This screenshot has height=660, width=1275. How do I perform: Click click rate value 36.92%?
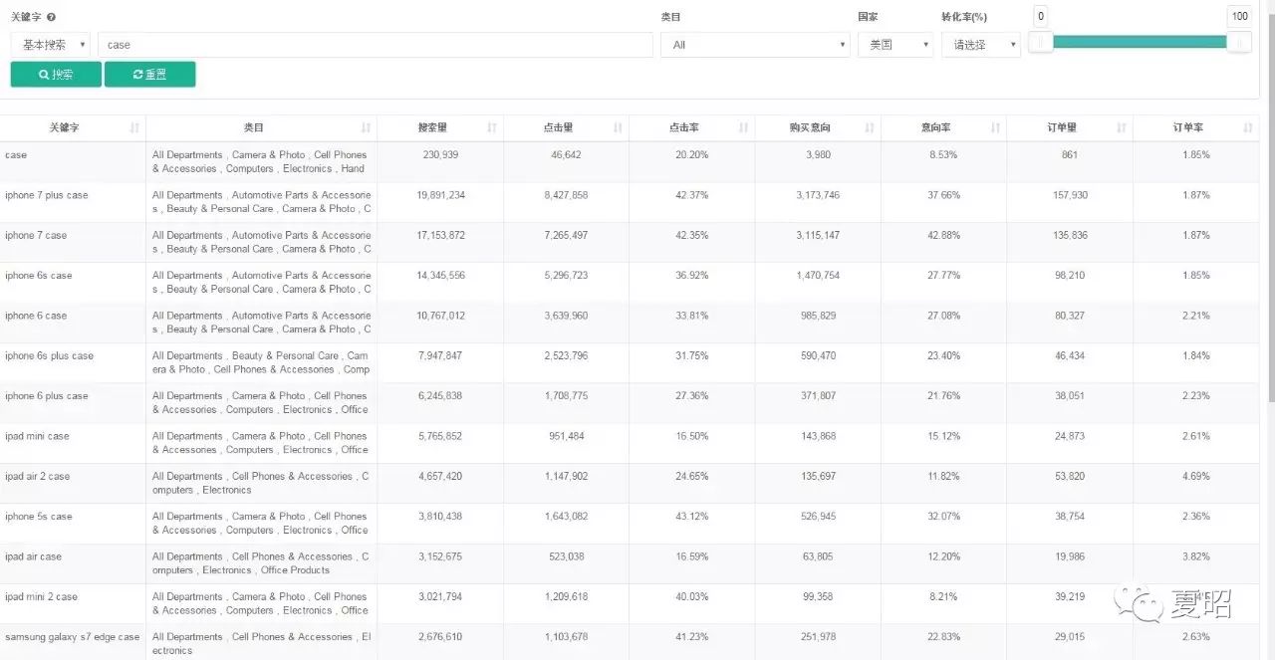click(692, 275)
